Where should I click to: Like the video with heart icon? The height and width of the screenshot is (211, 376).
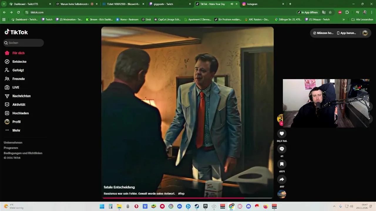[282, 134]
